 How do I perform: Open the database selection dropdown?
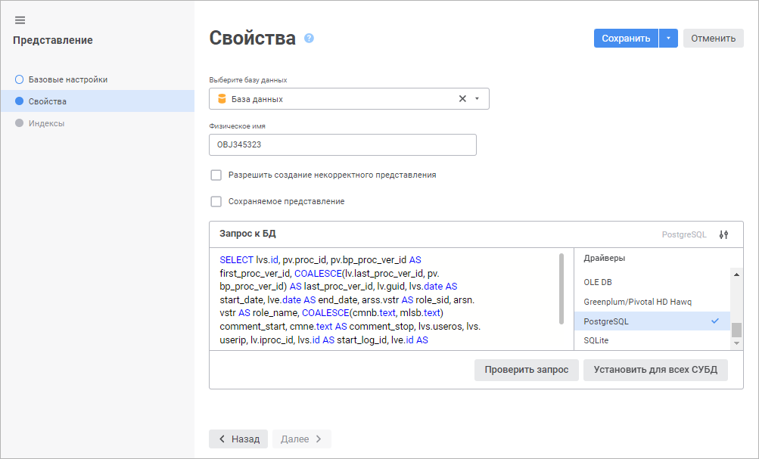pos(477,99)
